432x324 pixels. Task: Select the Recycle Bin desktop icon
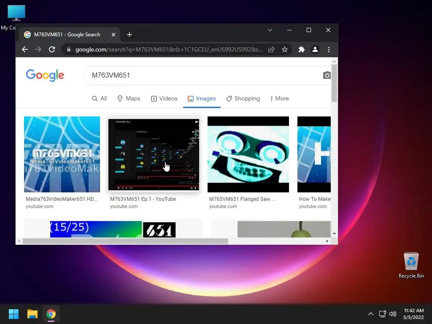tap(411, 265)
